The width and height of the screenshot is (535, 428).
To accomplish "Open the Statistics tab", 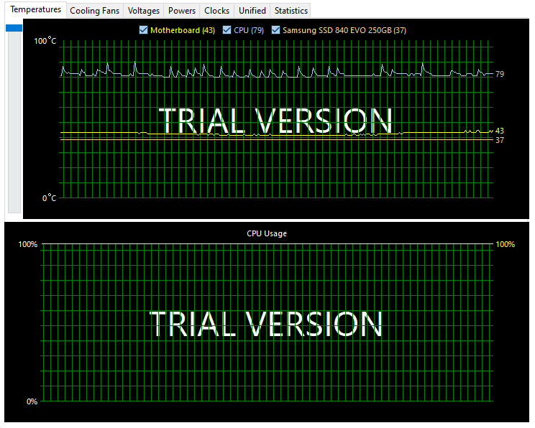I will tap(291, 11).
